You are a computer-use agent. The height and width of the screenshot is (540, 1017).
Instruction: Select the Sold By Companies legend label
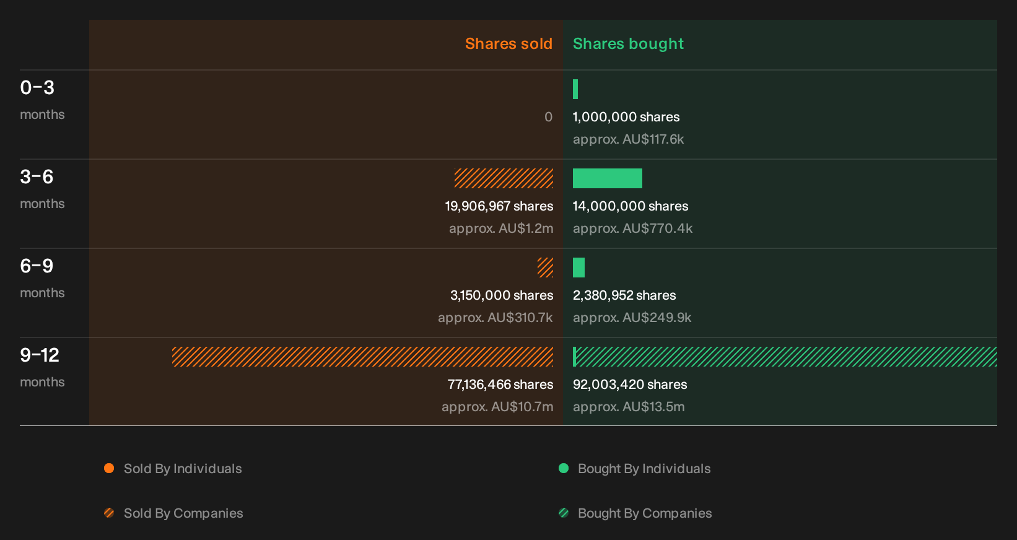point(183,513)
